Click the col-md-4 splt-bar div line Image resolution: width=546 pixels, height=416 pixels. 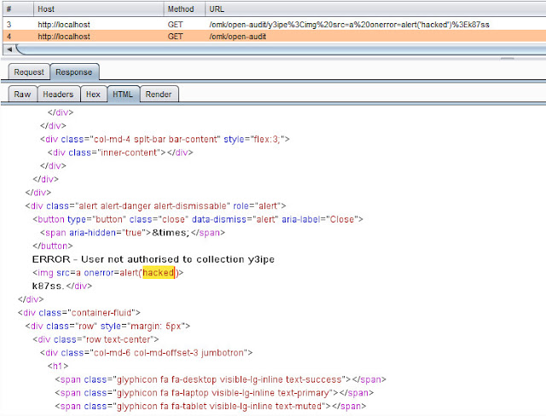point(165,139)
